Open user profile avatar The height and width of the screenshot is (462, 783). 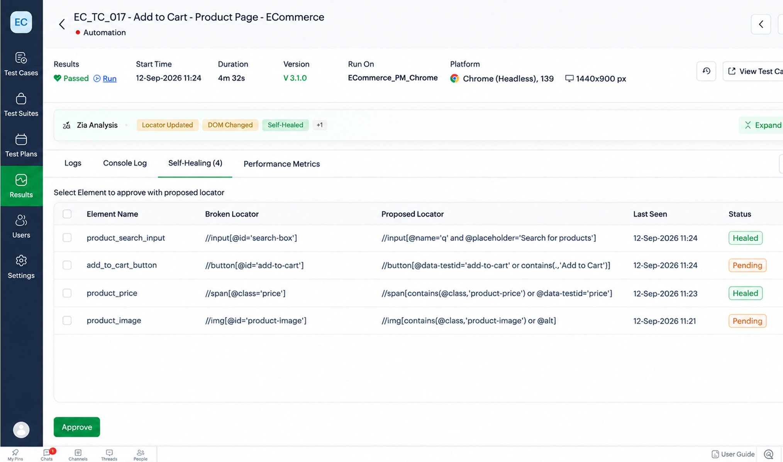point(21,430)
